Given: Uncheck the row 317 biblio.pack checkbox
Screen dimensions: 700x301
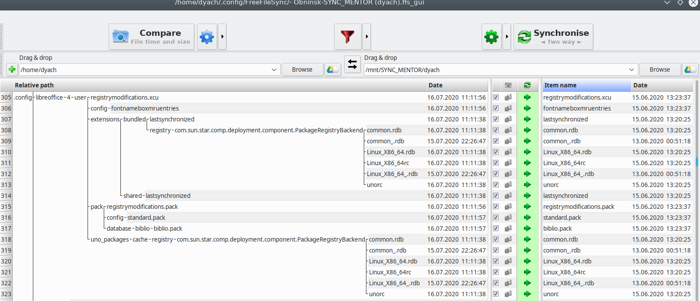Looking at the screenshot, I should (496, 228).
